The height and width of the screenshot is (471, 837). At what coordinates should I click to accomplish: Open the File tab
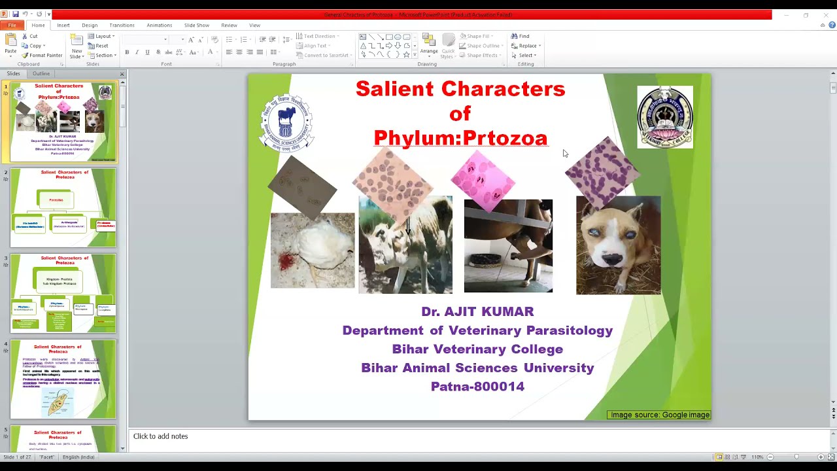(12, 25)
